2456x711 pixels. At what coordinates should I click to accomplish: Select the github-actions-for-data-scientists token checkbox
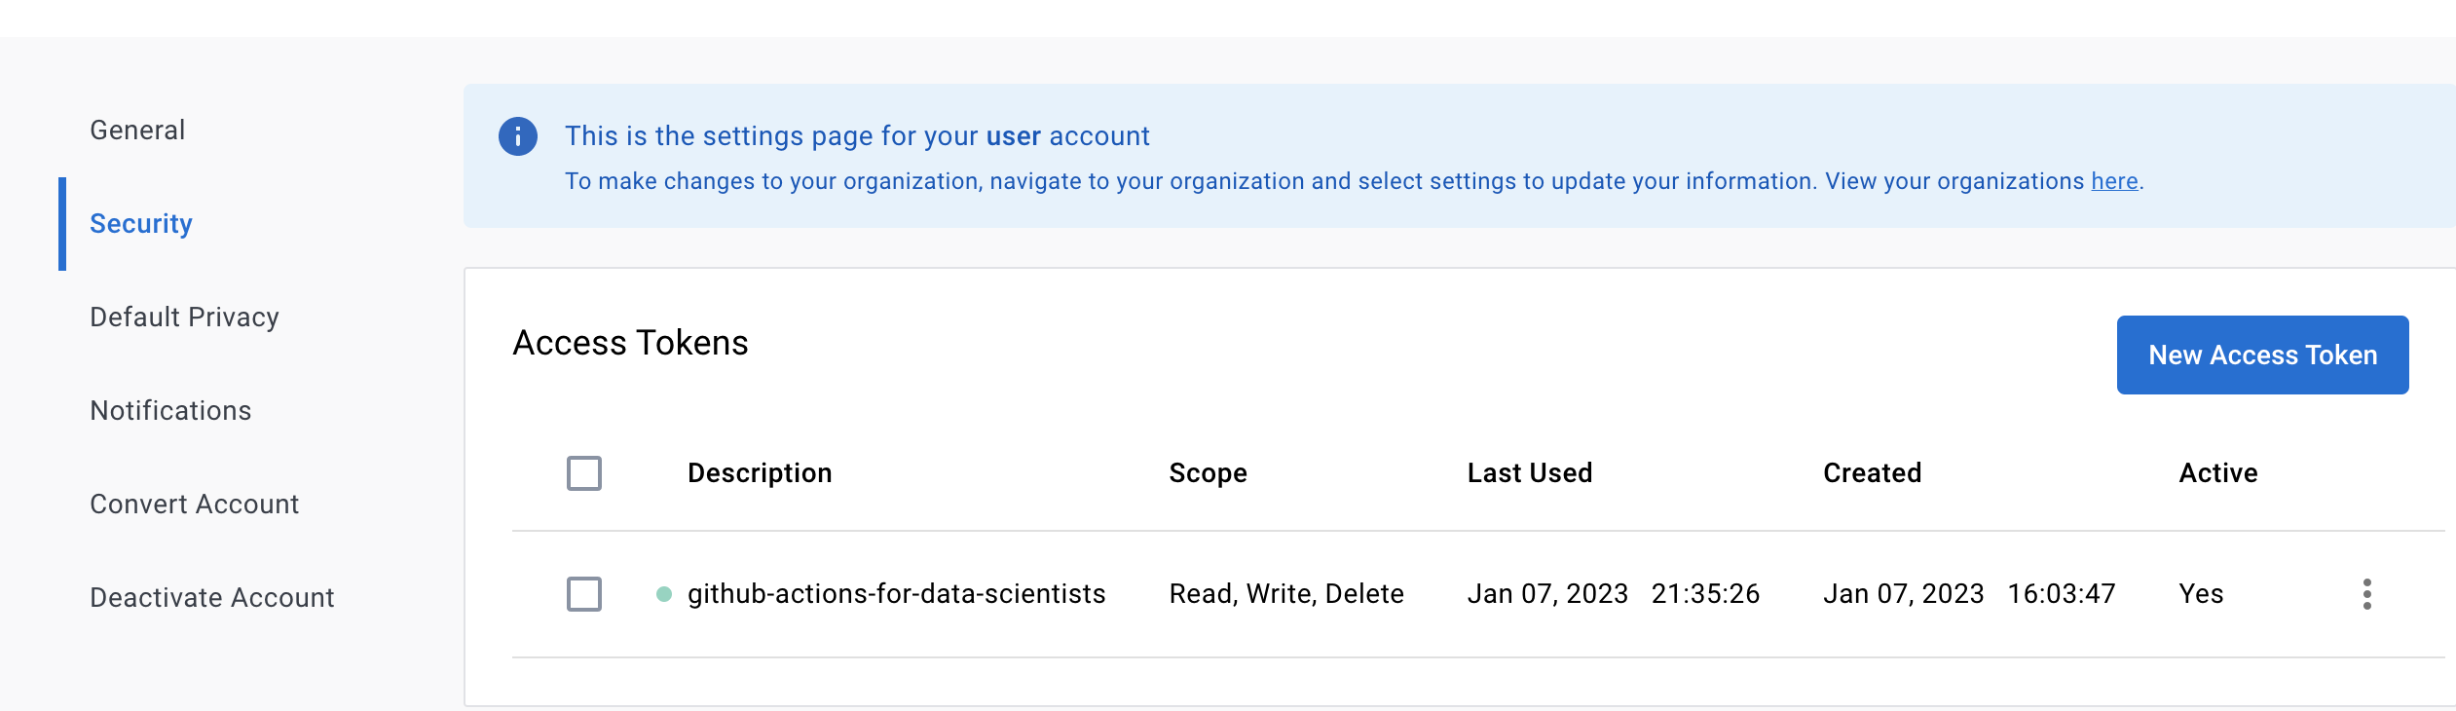coord(584,594)
